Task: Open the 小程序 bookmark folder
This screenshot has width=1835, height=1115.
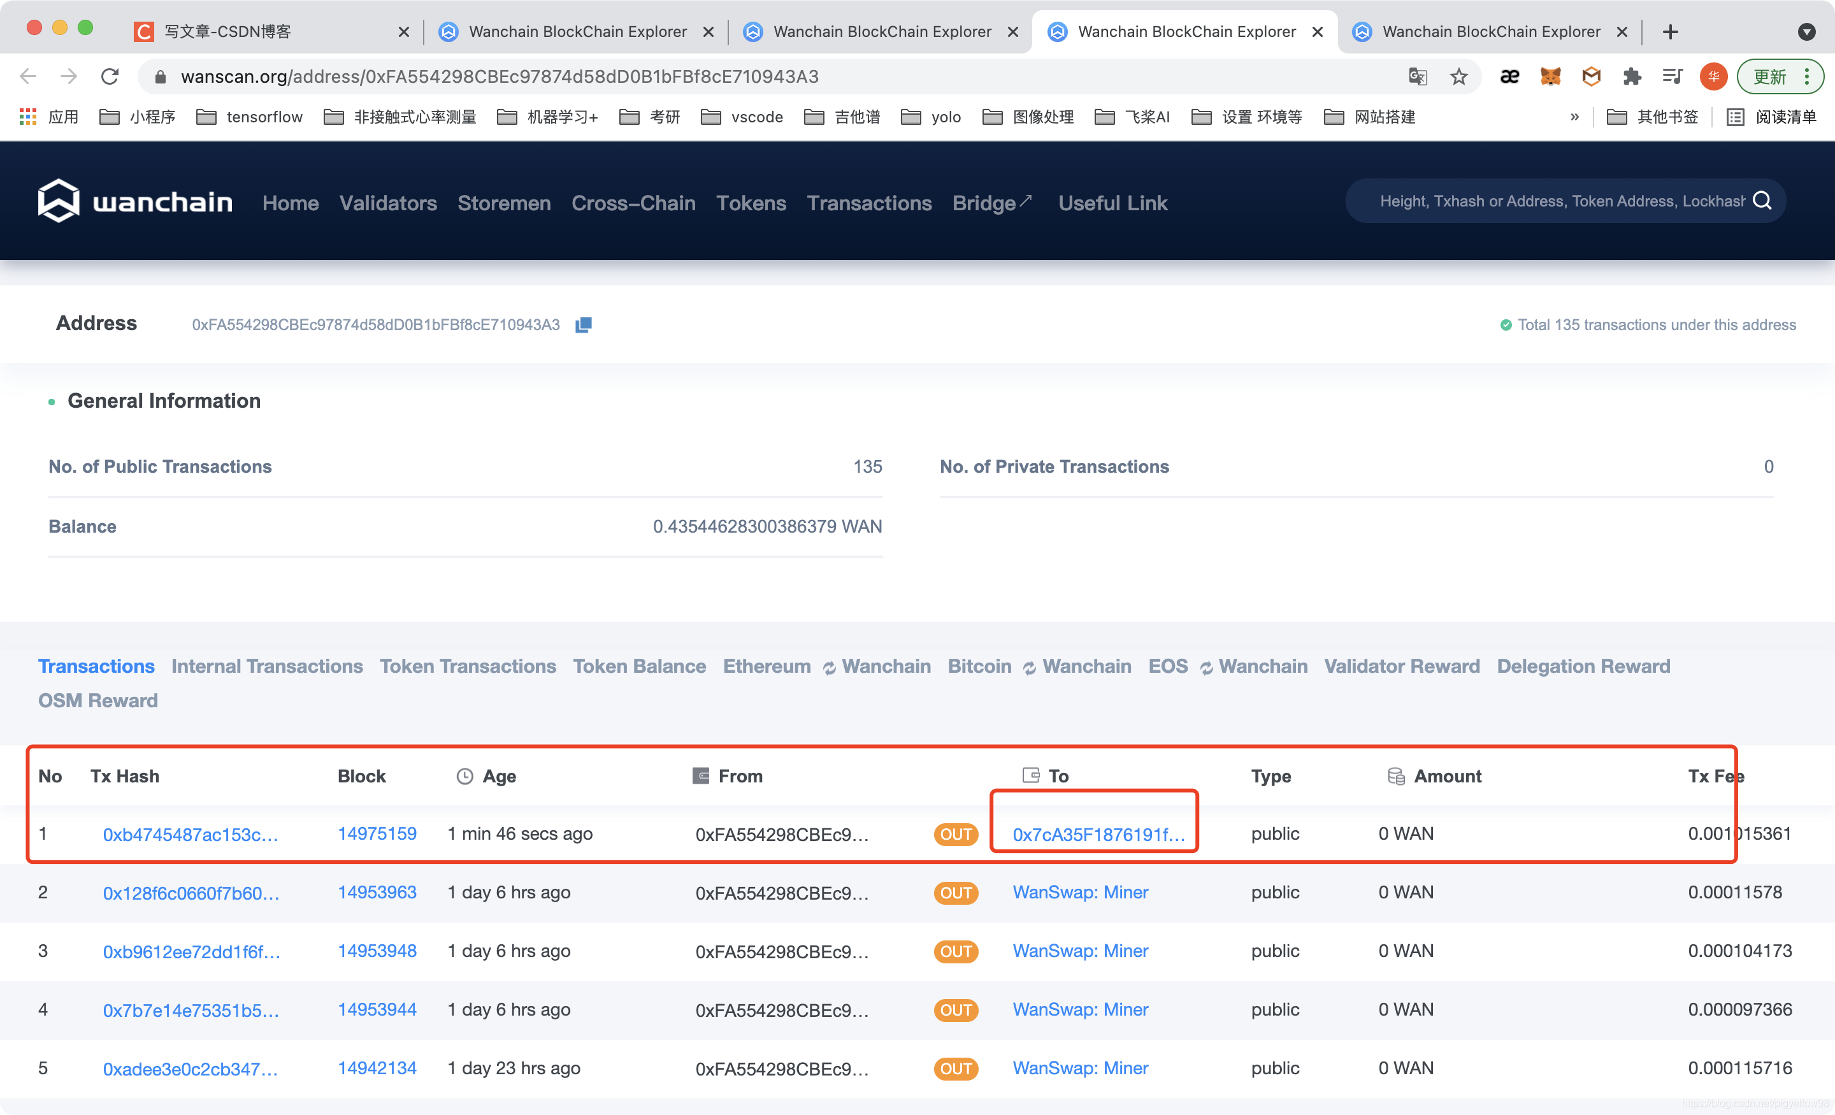Action: tap(137, 117)
